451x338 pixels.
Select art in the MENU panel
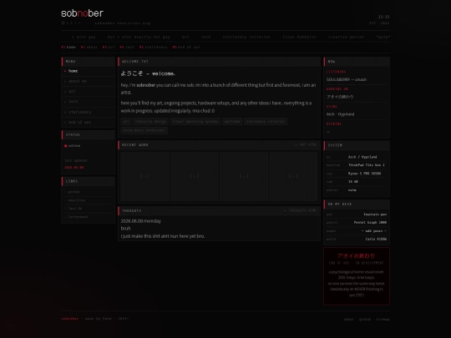(x=88, y=92)
